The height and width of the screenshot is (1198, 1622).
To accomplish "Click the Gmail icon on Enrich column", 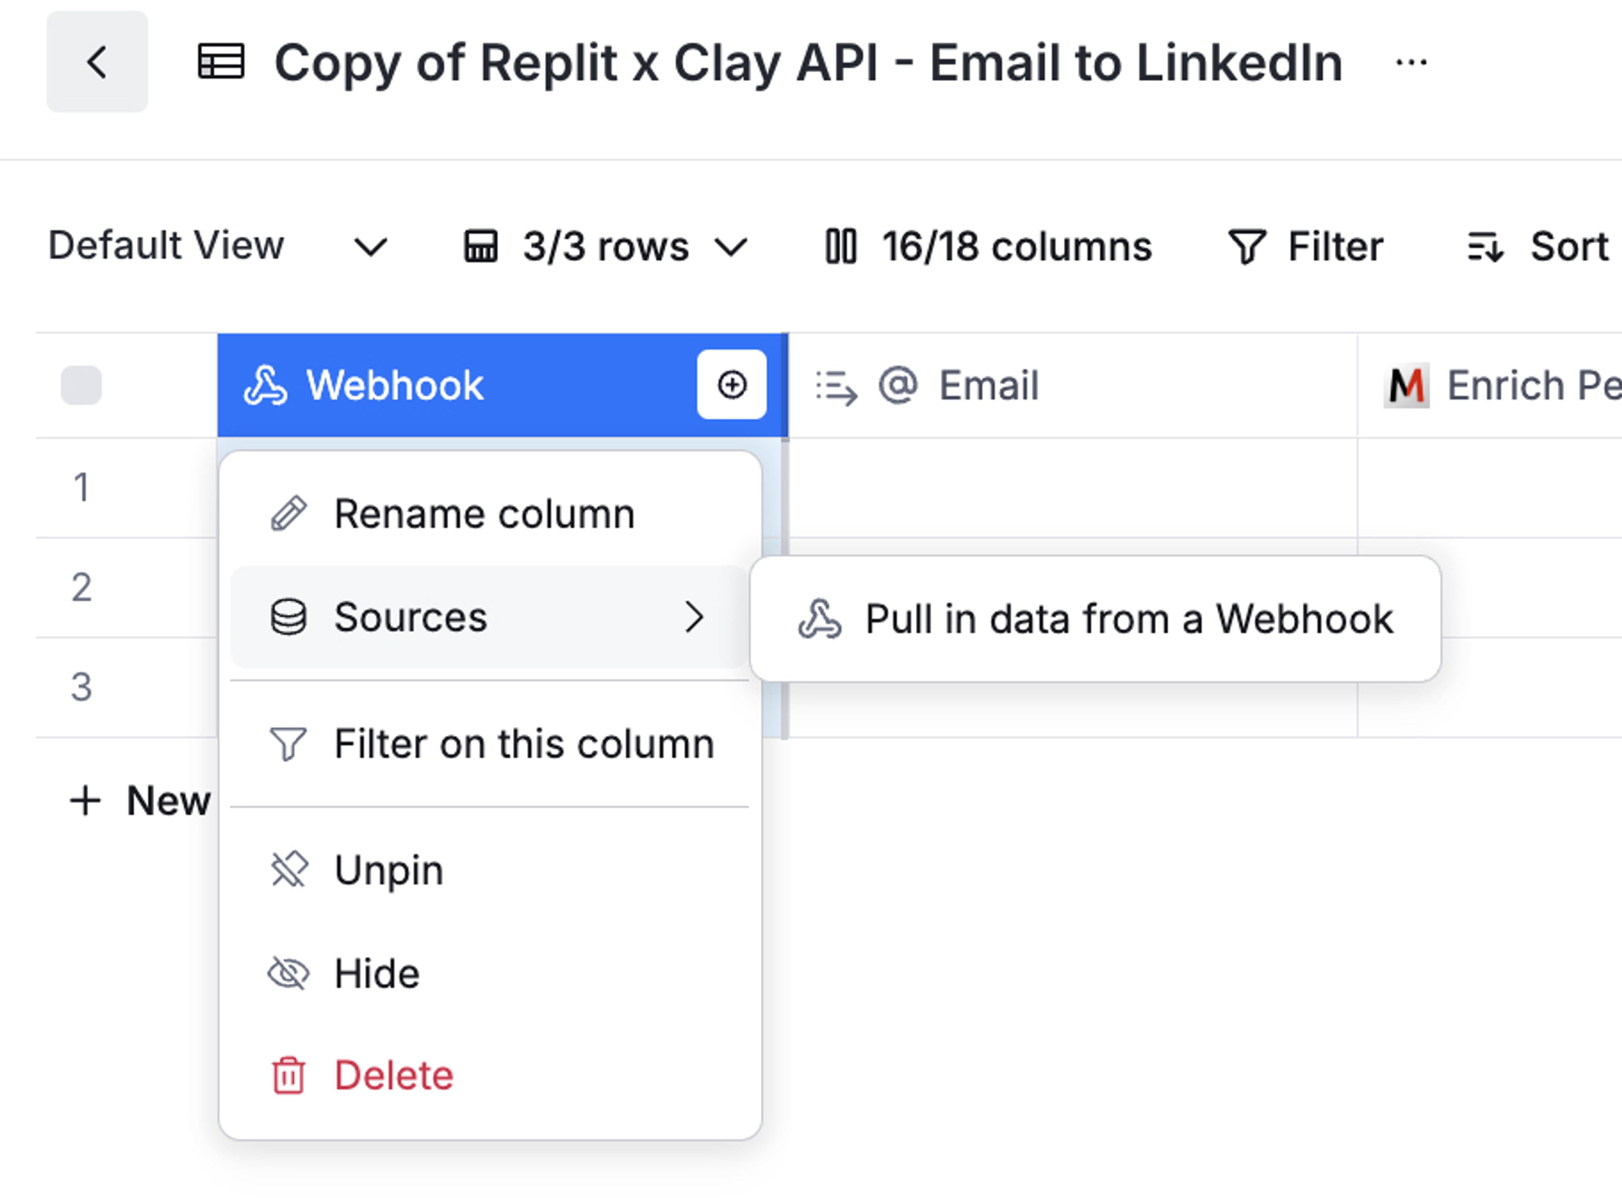I will [1406, 385].
